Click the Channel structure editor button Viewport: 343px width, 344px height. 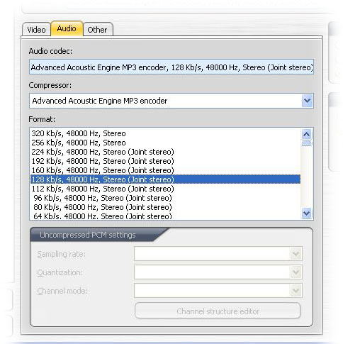pyautogui.click(x=218, y=311)
